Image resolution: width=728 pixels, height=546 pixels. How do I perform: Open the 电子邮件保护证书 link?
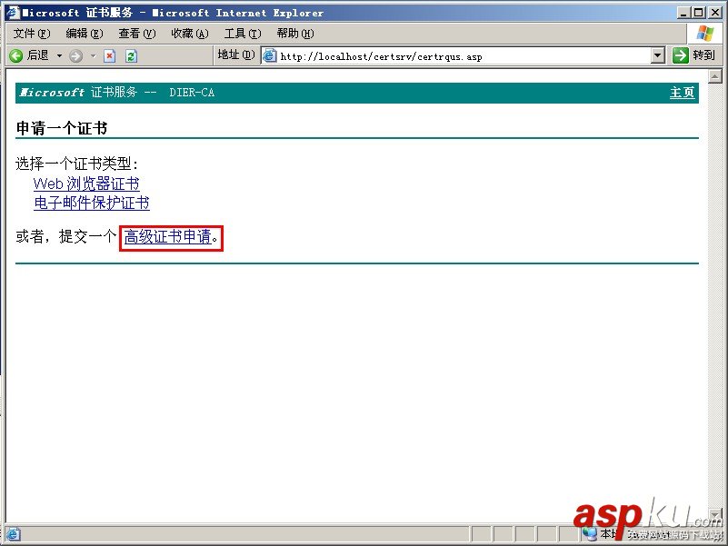tap(92, 203)
